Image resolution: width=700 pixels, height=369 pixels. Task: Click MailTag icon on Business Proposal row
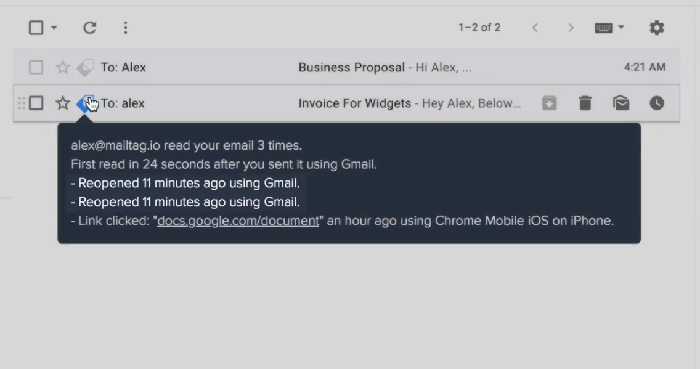(x=85, y=67)
